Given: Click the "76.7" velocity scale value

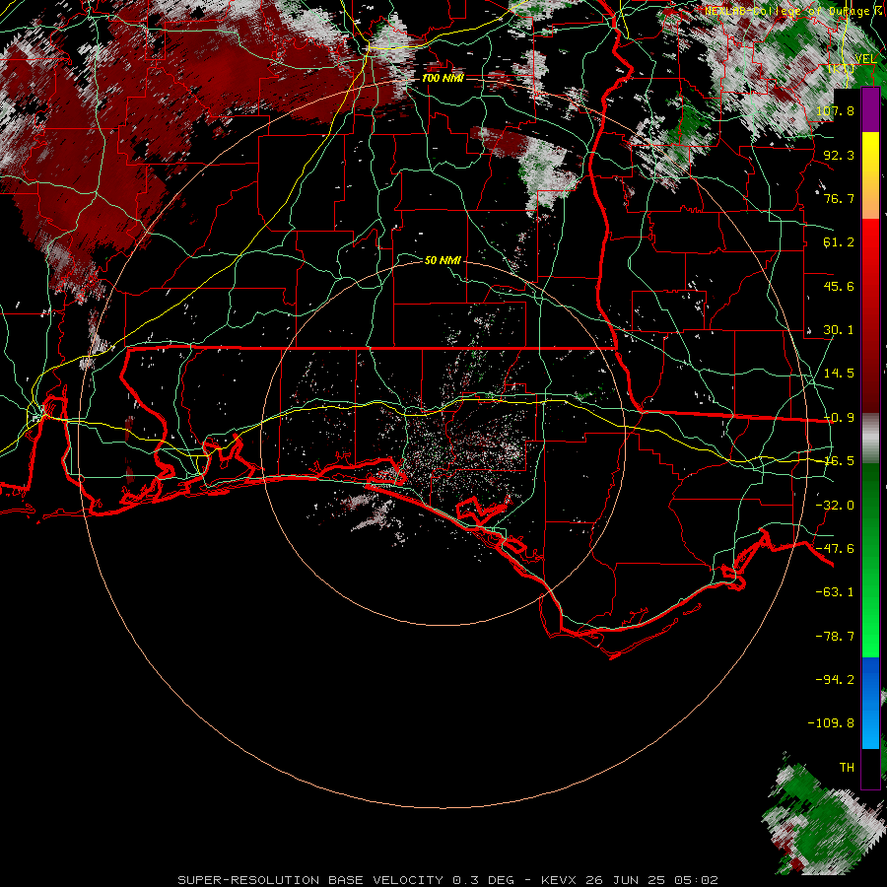Looking at the screenshot, I should click(x=839, y=198).
